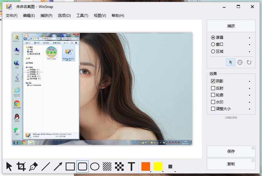The image size is (262, 176).
Task: Click the repeat capture circular arrow icon
Action: pos(249,62)
